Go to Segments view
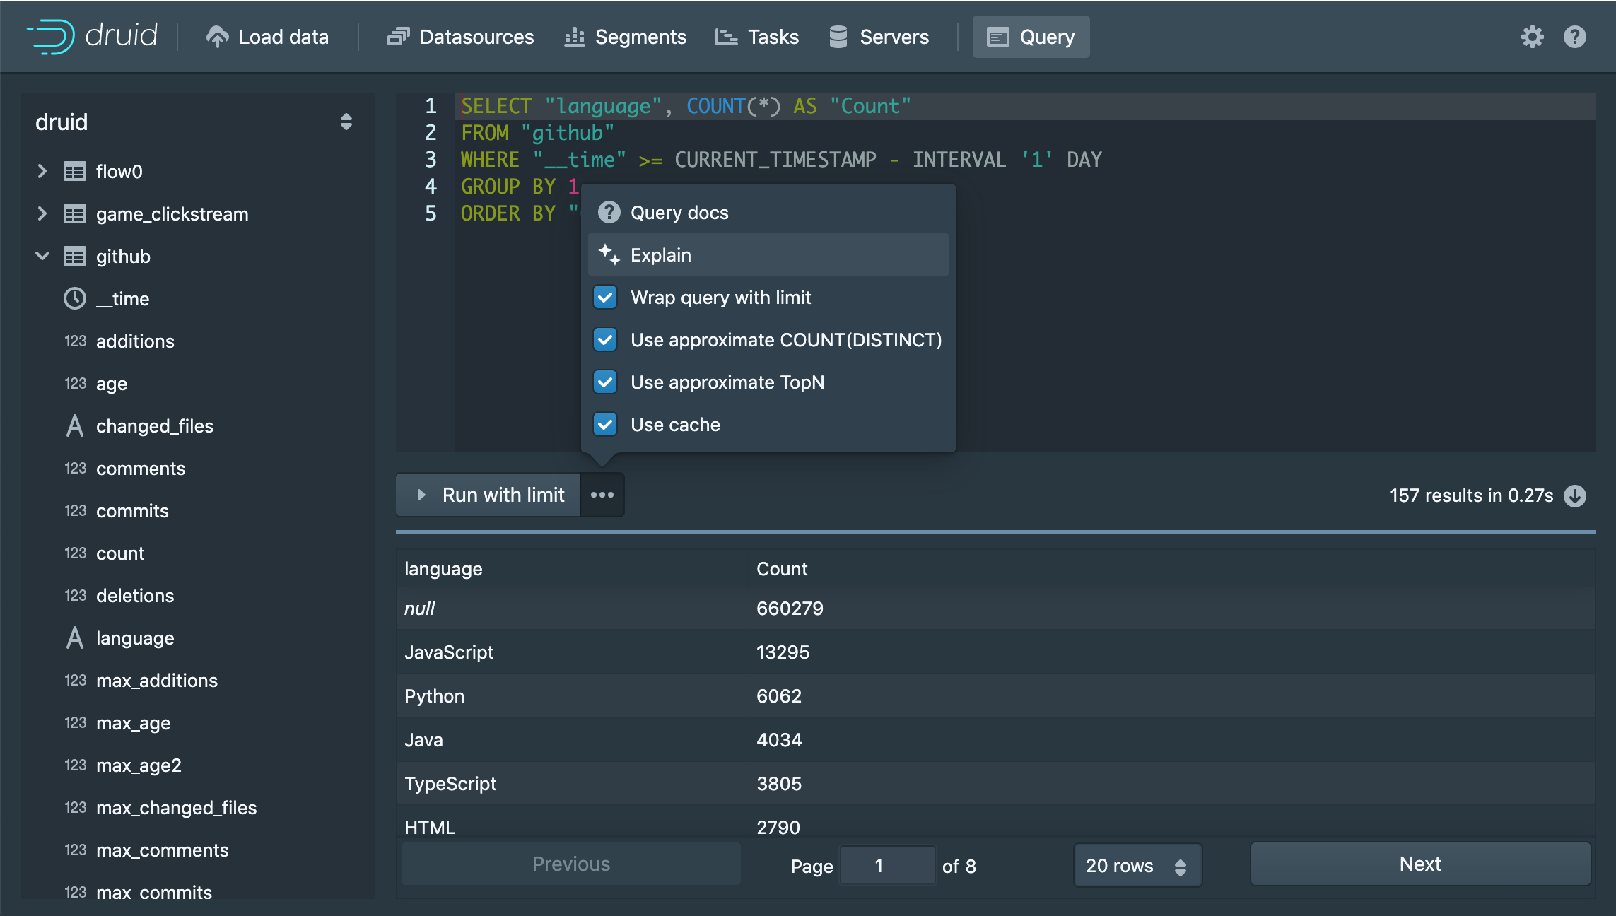 626,37
